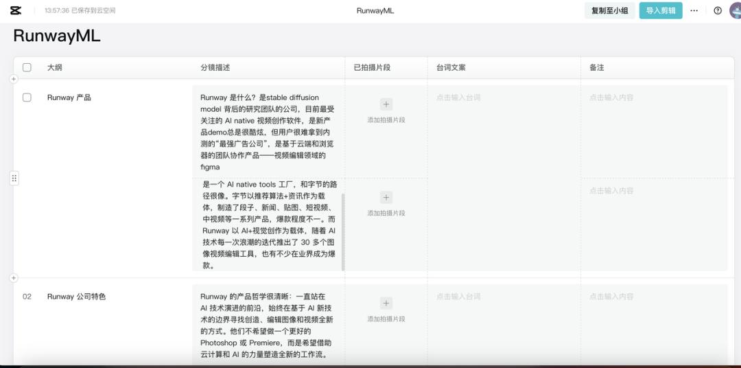Click the plus icon to add footage for the AI native tools shot

[x=386, y=197]
